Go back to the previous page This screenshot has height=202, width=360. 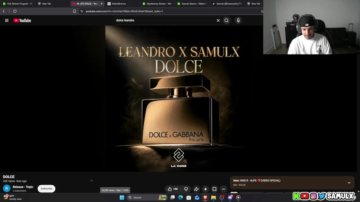[x=4, y=11]
